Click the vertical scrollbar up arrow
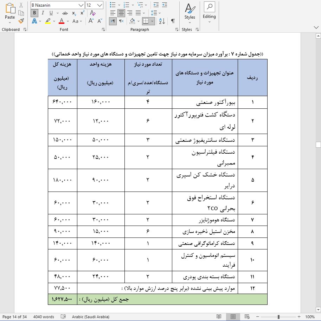321x321 pixels. pyautogui.click(x=318, y=35)
